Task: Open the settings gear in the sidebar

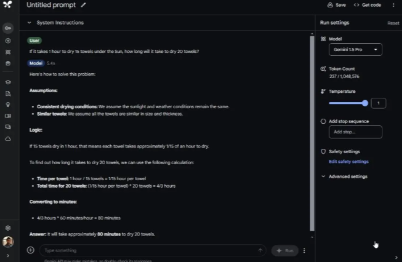Action: pos(8,228)
